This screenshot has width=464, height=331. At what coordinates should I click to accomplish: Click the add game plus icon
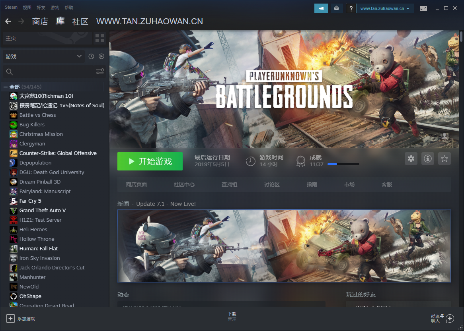[10, 318]
